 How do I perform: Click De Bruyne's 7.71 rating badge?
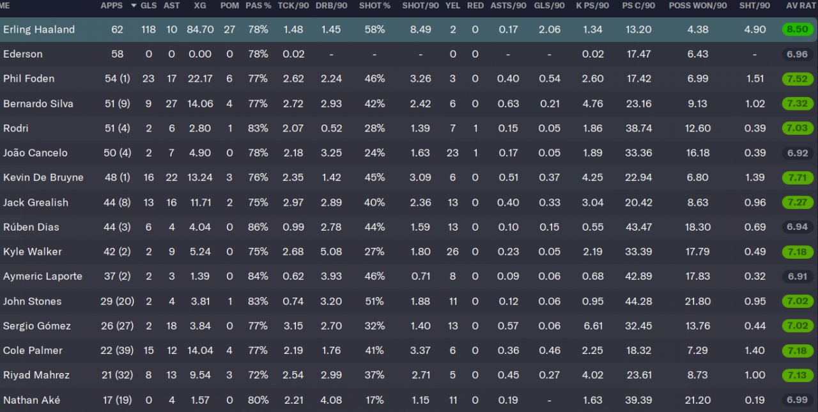tap(798, 178)
